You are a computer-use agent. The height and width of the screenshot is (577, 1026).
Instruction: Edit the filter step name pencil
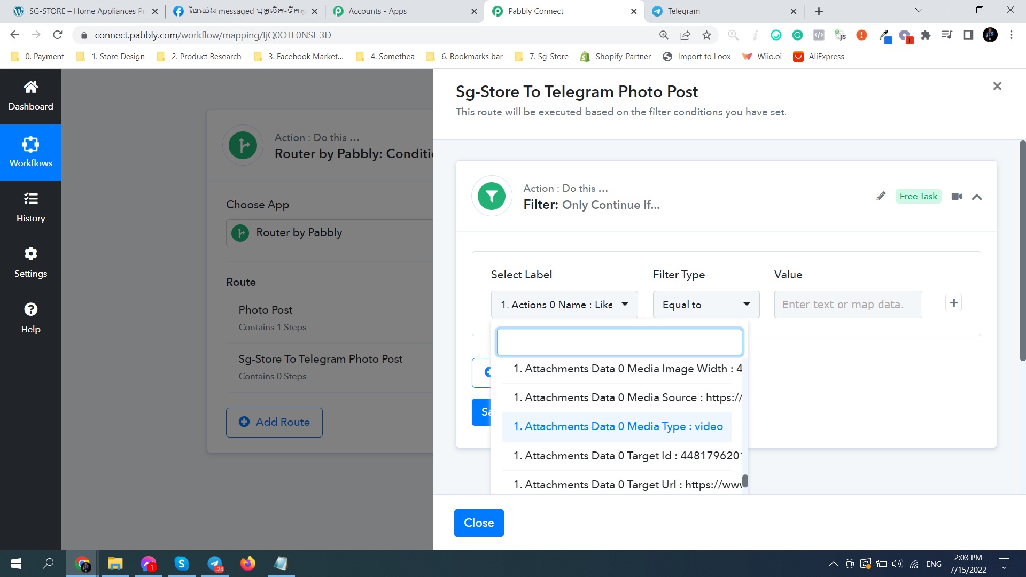point(881,196)
